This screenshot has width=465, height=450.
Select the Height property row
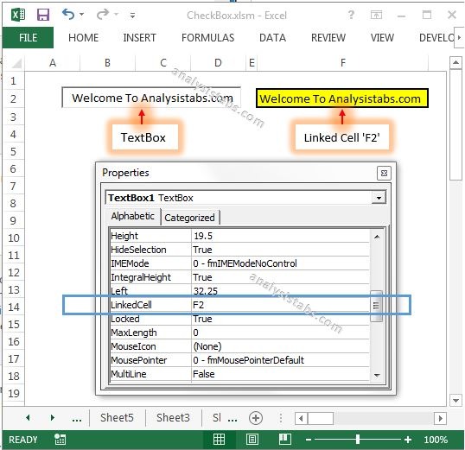coord(239,236)
